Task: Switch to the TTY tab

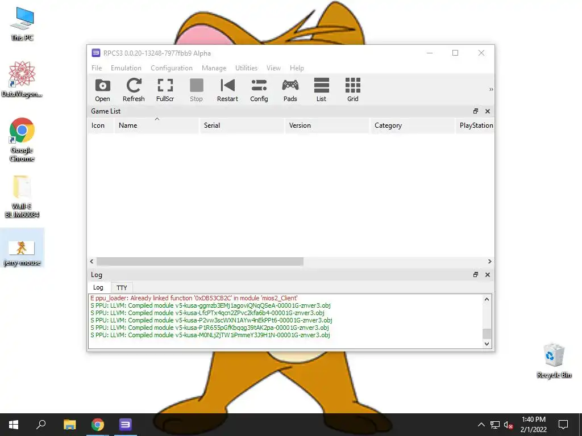Action: pyautogui.click(x=122, y=288)
